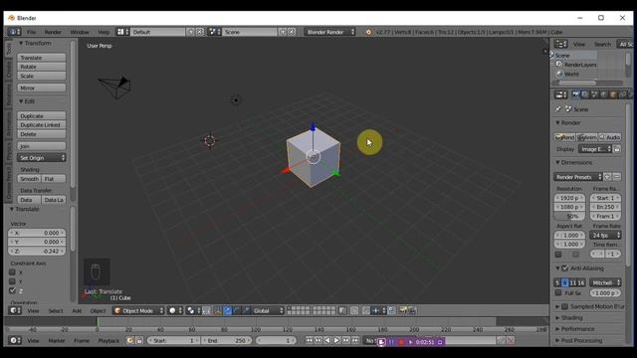Viewport: 637px width, 358px height.
Task: Open the Object Mode dropdown
Action: [x=138, y=310]
